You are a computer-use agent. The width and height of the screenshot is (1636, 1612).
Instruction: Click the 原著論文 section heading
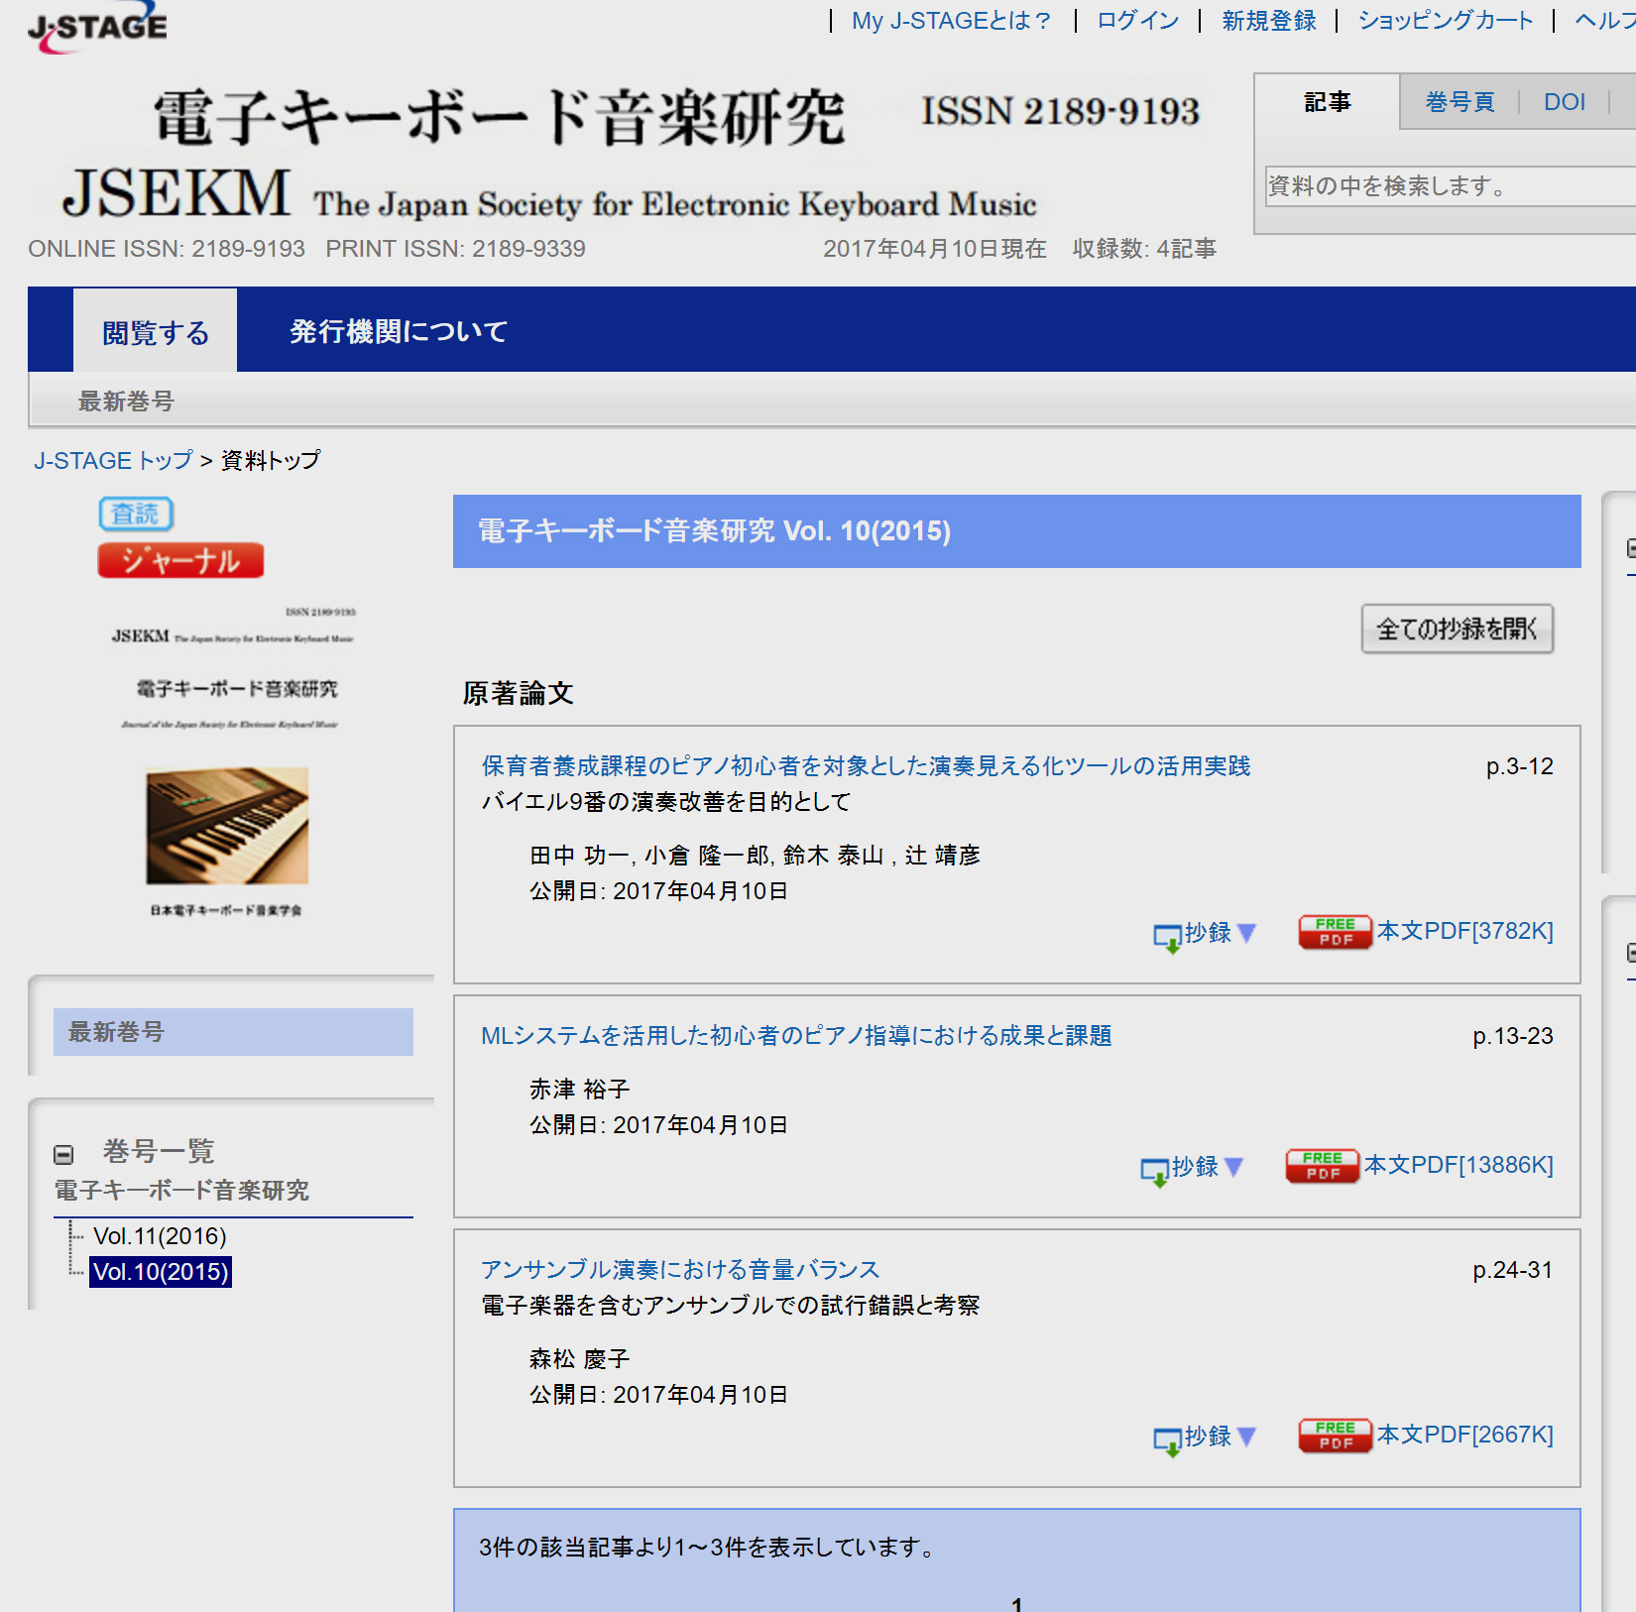click(x=518, y=693)
